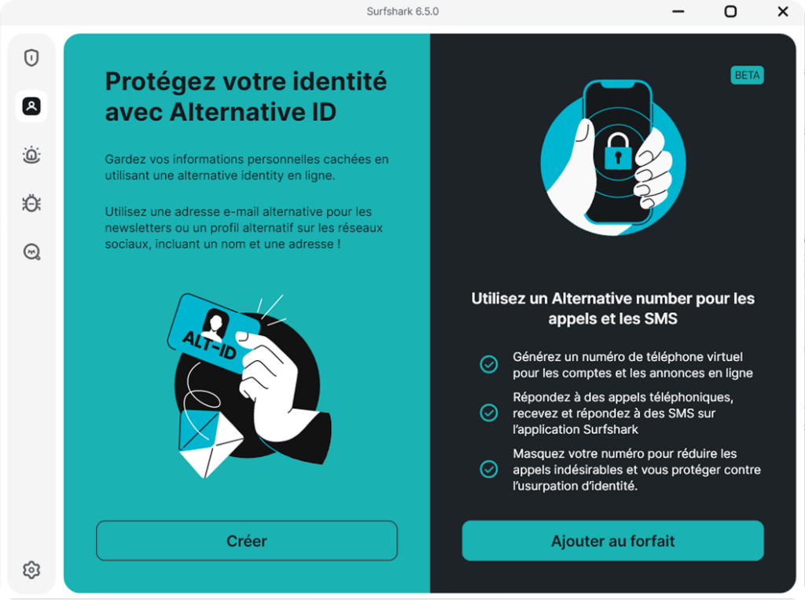Click the Surfshark 6.5.0 title bar text

(x=402, y=11)
